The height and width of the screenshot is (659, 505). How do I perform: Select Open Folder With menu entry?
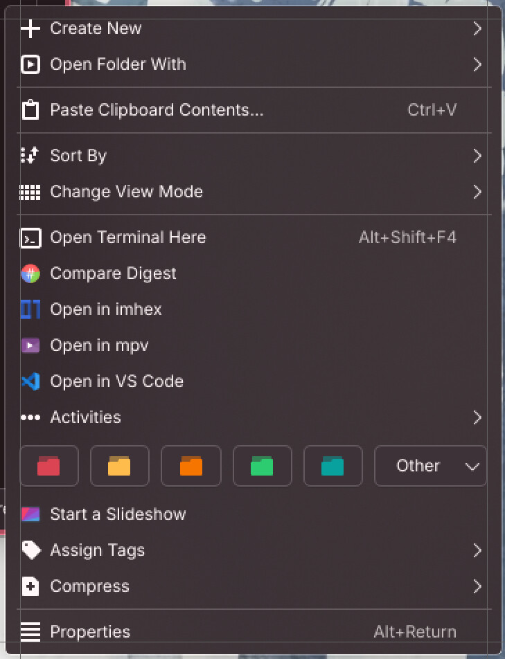click(x=118, y=64)
